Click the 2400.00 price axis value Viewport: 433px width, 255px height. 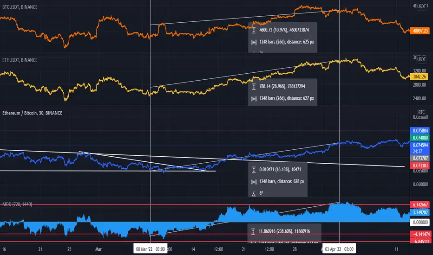[x=420, y=98]
